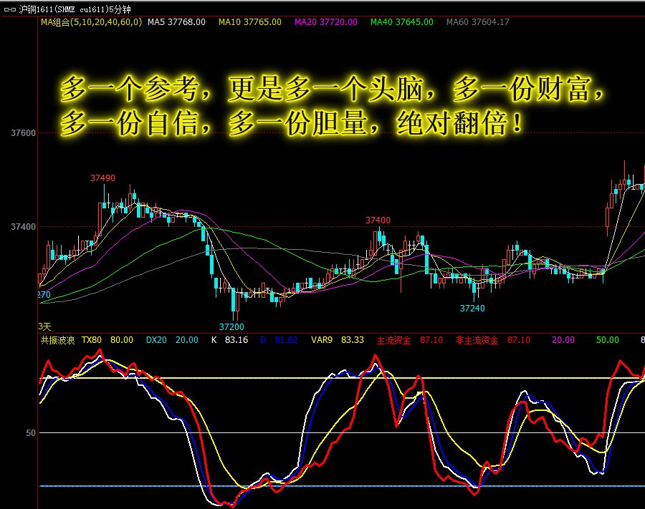
Task: Click the MA60 37604.17 value
Action: (x=477, y=22)
